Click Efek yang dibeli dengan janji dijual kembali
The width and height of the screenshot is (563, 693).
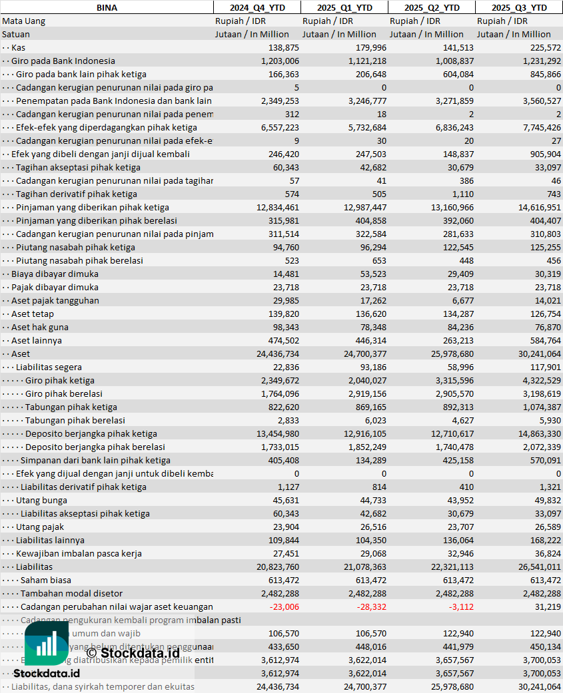pyautogui.click(x=101, y=154)
